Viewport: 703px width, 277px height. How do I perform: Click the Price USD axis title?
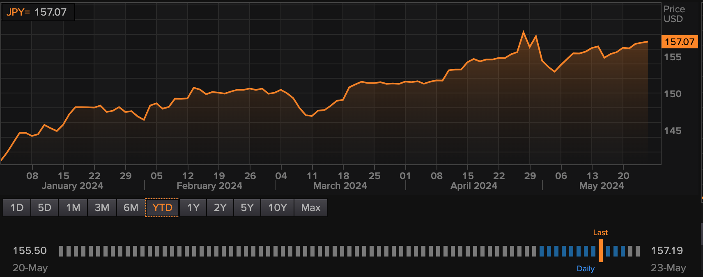click(674, 14)
